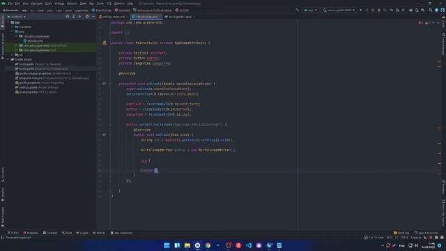The width and height of the screenshot is (446, 251).
Task: Open the App Inspection tool window
Action: [x=121, y=233]
